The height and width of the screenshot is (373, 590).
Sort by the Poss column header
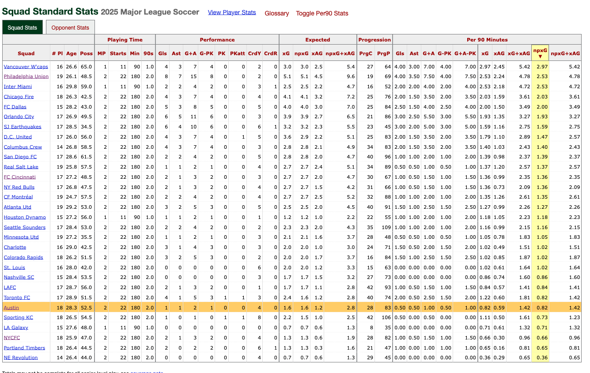87,53
